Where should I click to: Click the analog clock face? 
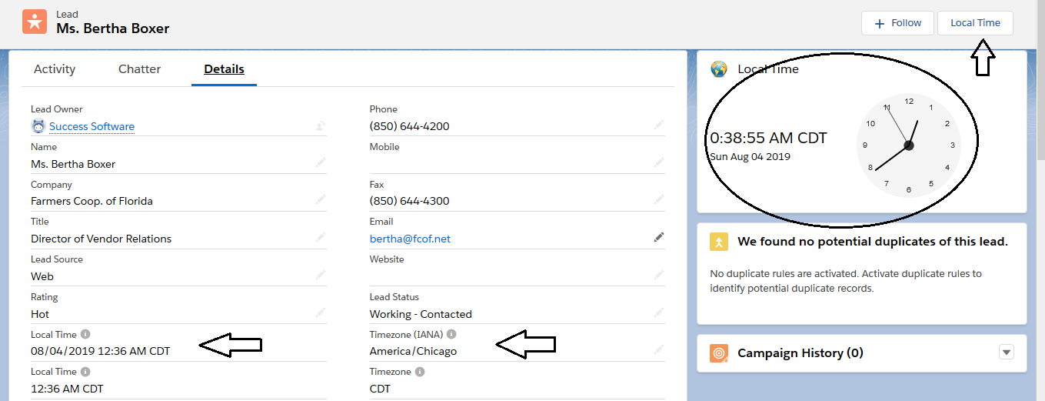(909, 145)
